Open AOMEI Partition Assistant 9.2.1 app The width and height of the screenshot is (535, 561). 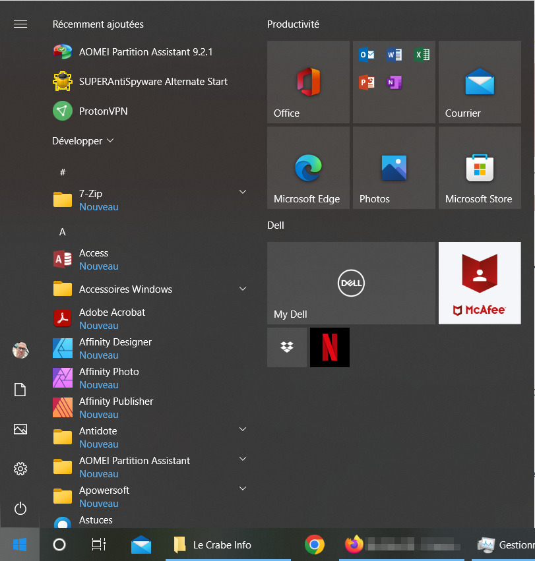pyautogui.click(x=133, y=52)
